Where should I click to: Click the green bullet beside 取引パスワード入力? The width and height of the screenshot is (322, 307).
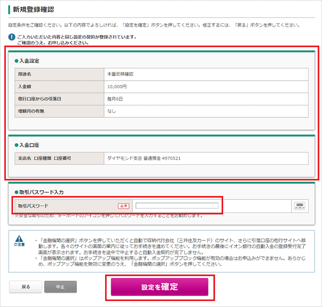pos(17,192)
